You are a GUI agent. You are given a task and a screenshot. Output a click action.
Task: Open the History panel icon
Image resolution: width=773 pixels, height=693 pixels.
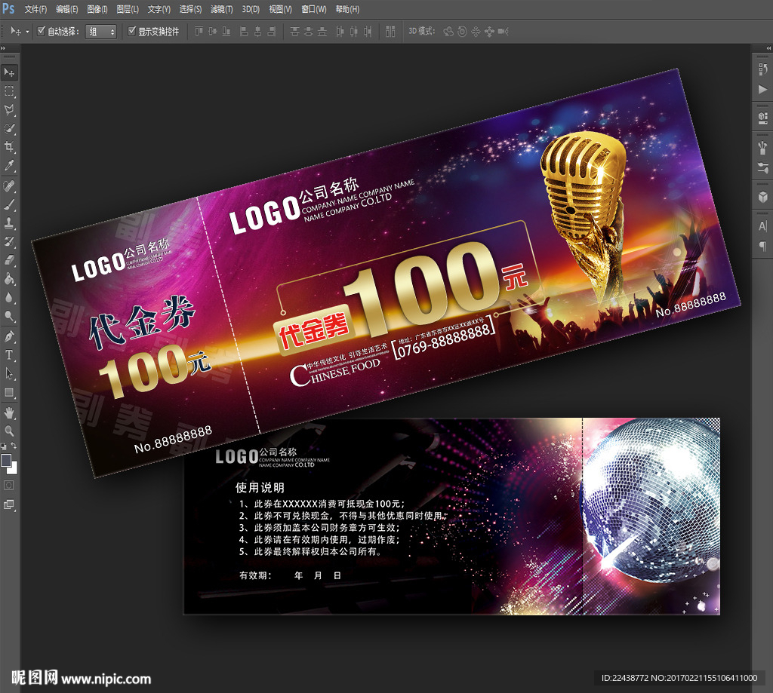click(762, 69)
